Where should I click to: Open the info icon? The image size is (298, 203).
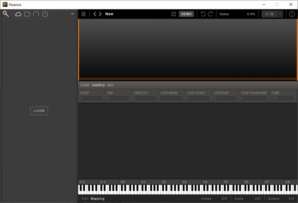(292, 14)
